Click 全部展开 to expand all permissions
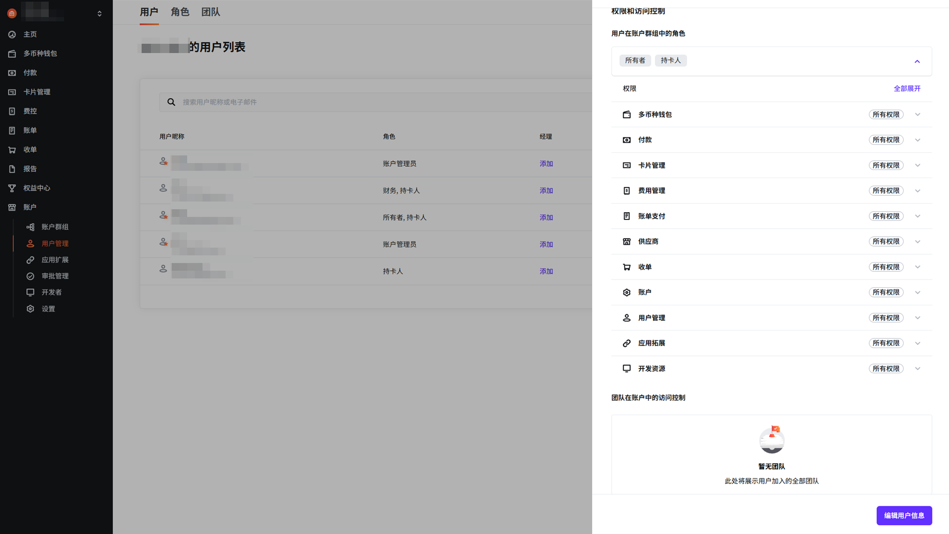Screen dimensions: 949x534 pos(906,89)
